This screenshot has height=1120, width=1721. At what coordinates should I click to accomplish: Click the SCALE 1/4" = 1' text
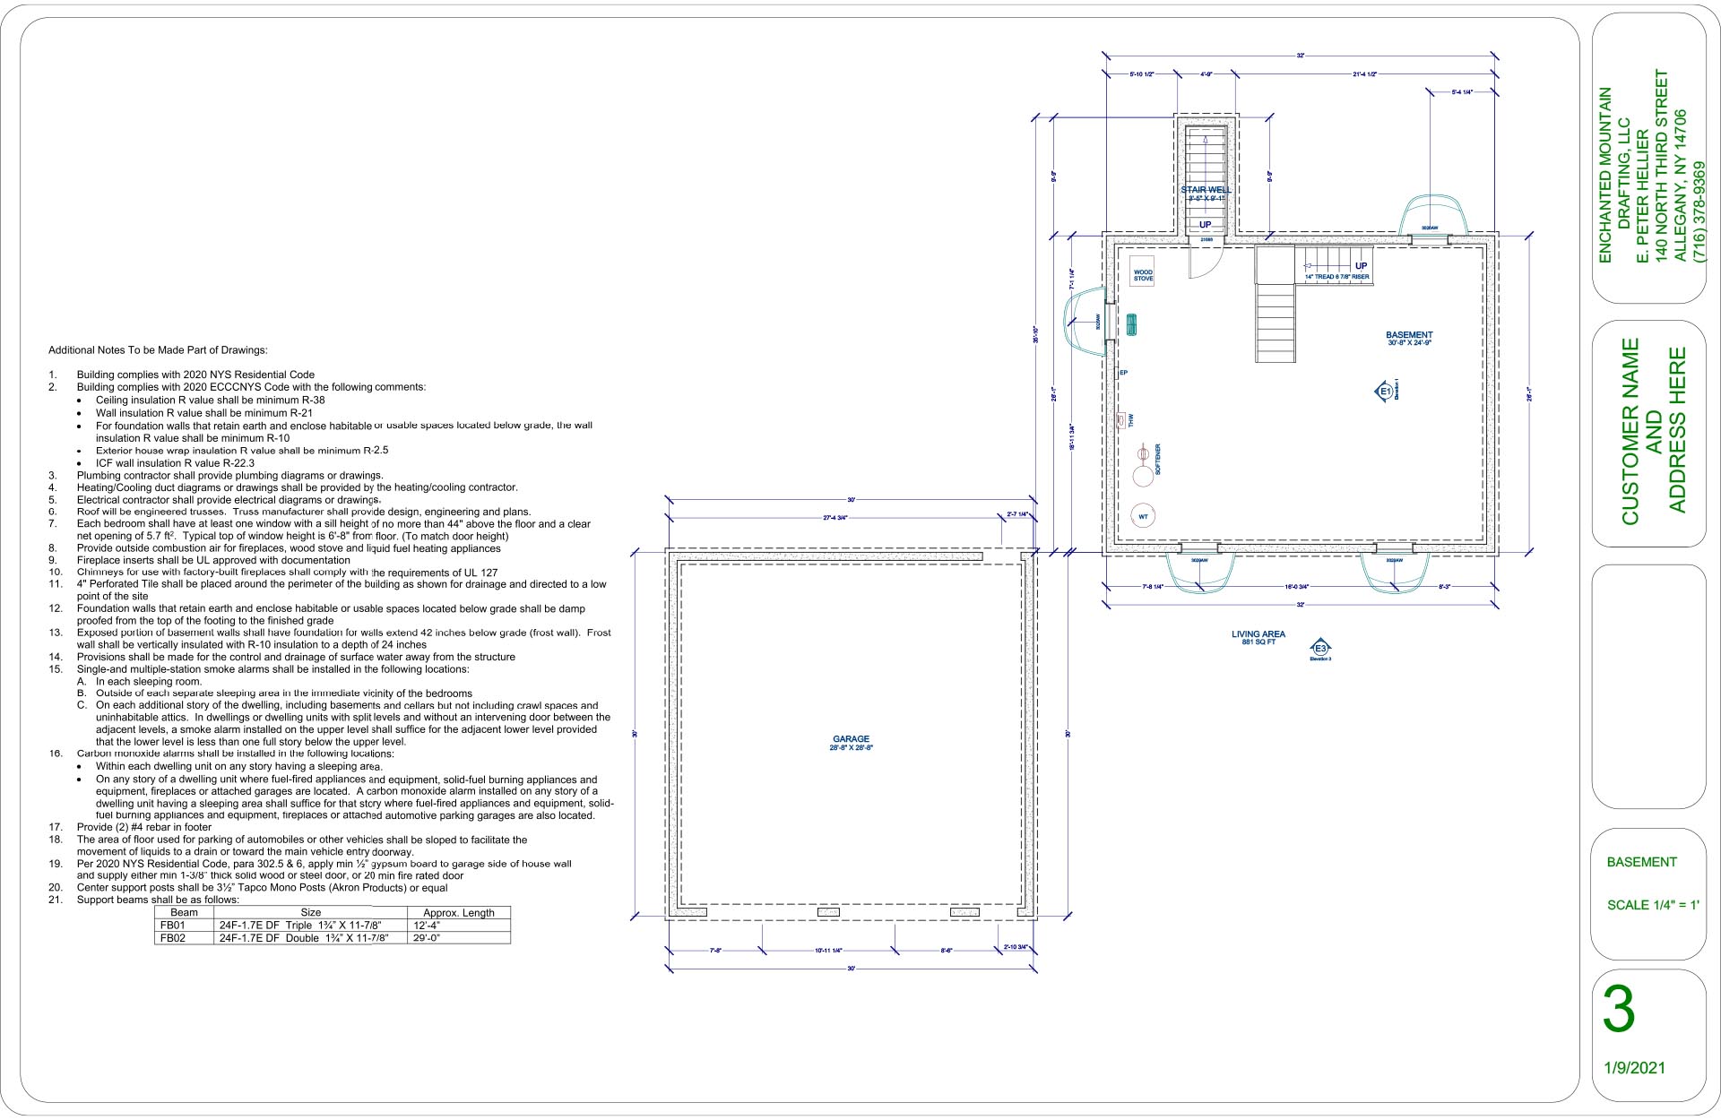click(1651, 905)
